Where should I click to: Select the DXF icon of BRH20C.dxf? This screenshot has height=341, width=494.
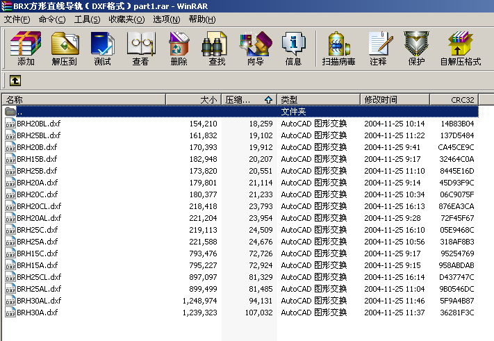pyautogui.click(x=10, y=194)
